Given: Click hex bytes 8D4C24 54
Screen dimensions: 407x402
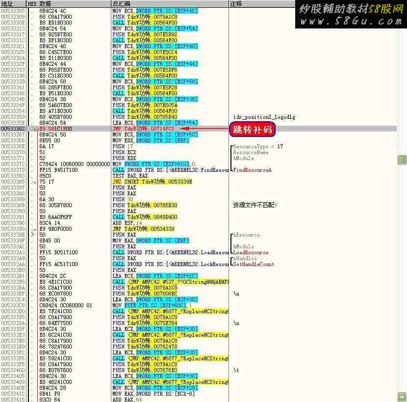Looking at the screenshot, I should pos(52,123).
